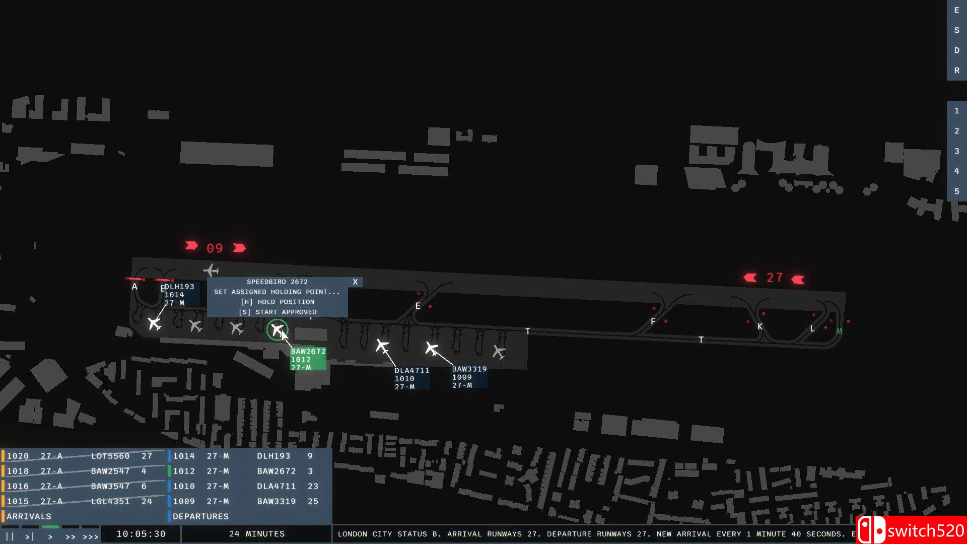The image size is (967, 544).
Task: Select Set Assigned Holding Point option
Action: click(x=277, y=292)
